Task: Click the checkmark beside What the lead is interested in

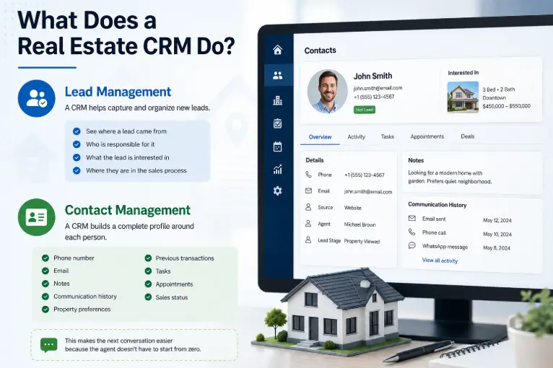Action: tap(77, 157)
